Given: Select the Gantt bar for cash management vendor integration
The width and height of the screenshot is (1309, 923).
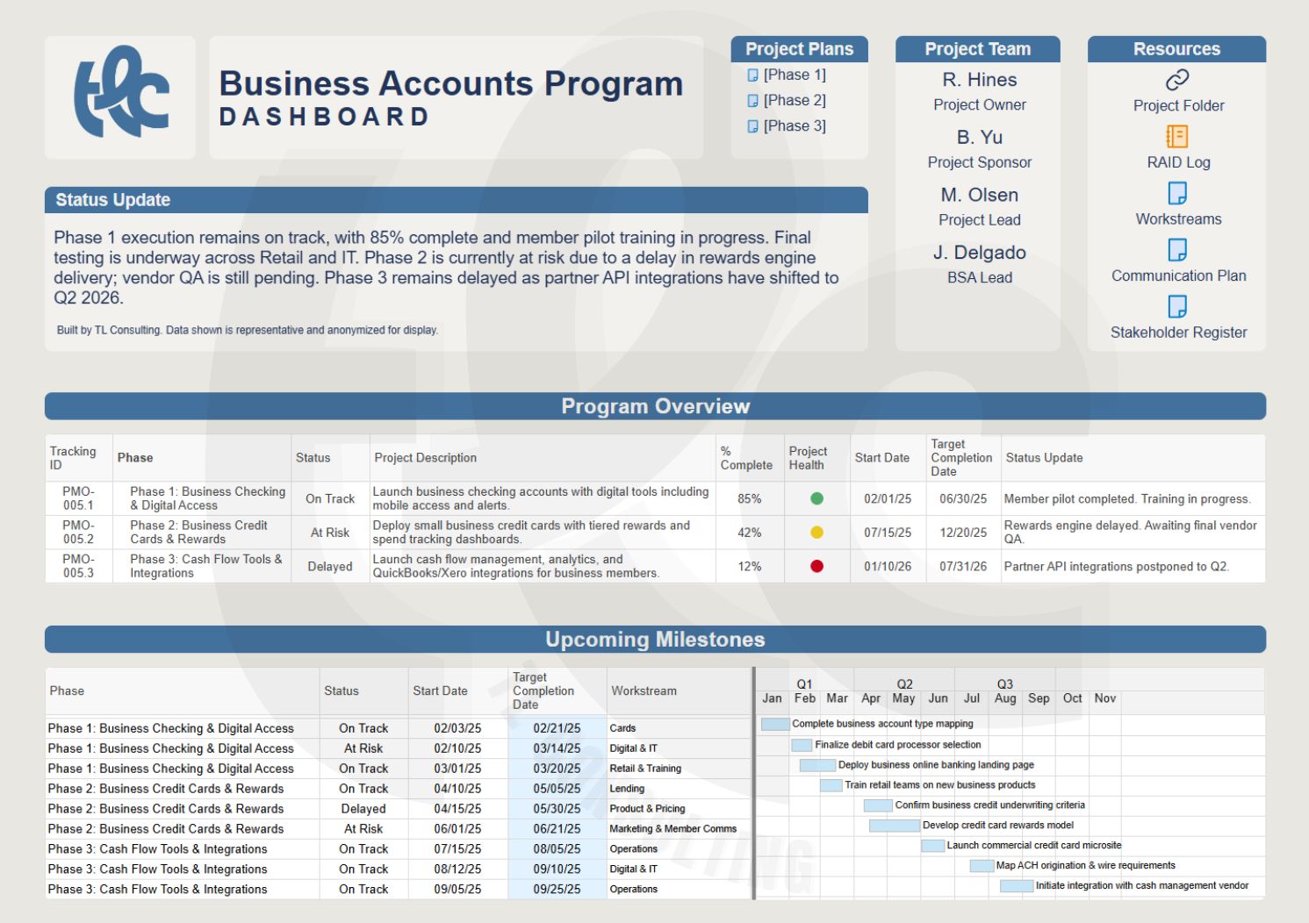Looking at the screenshot, I should (1017, 886).
